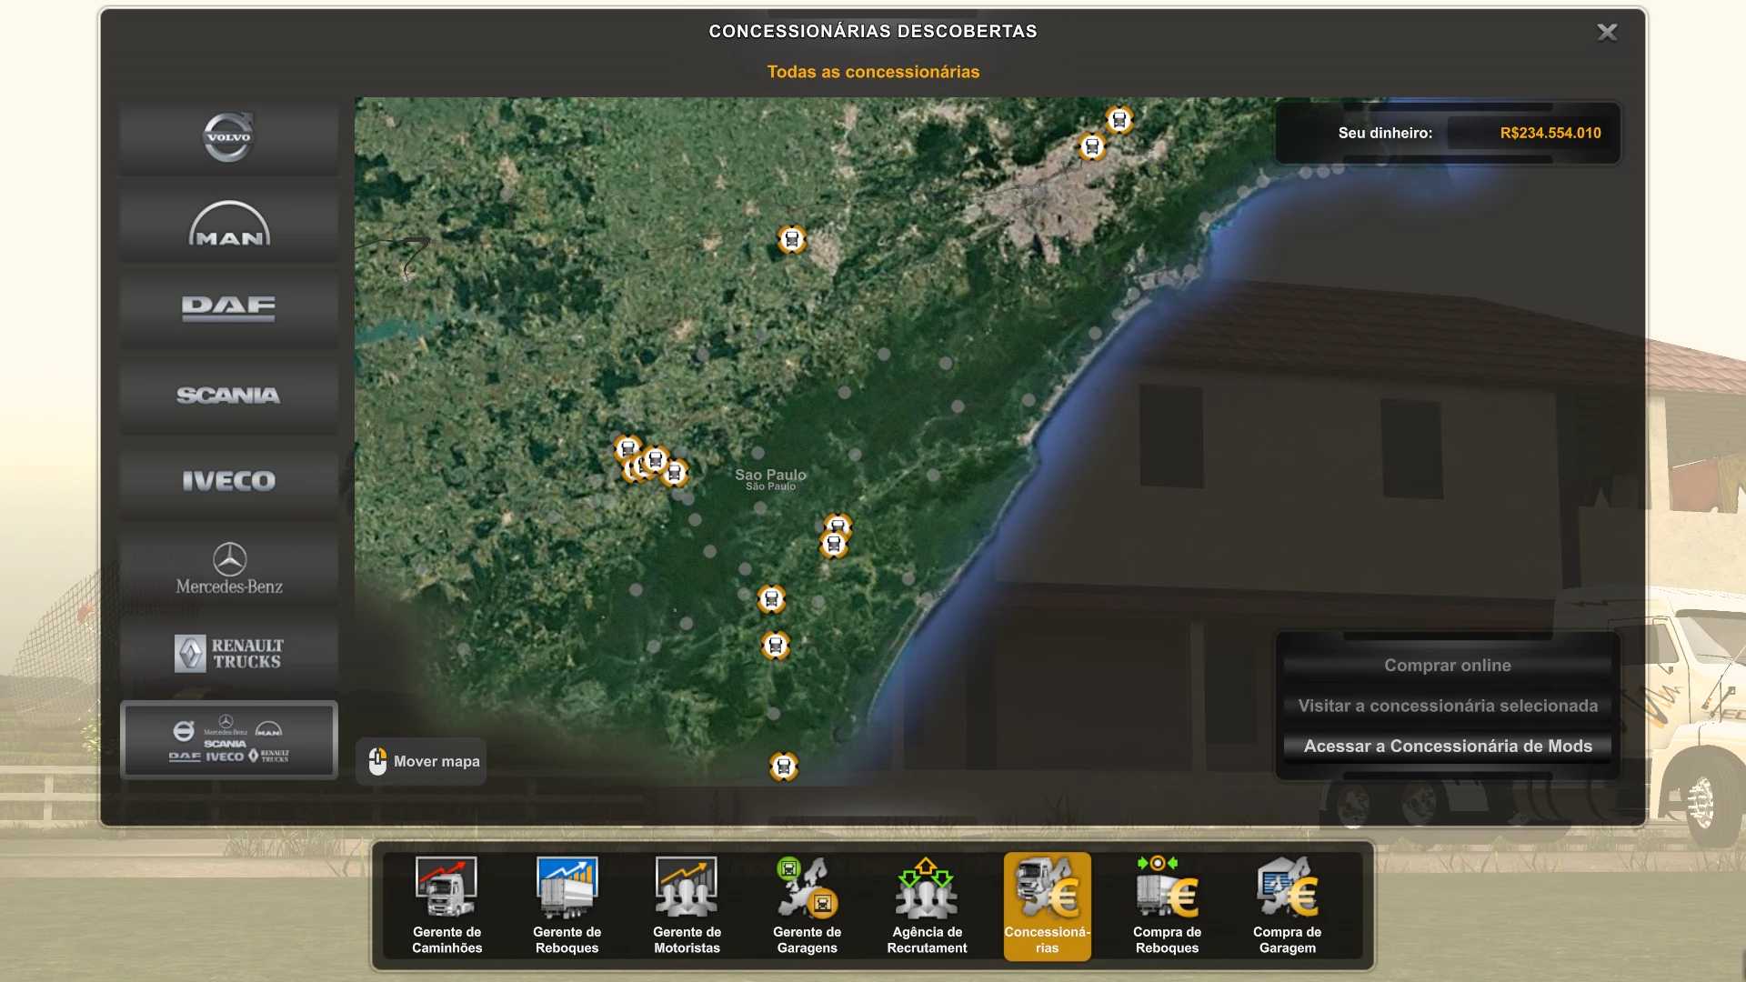Viewport: 1746px width, 982px height.
Task: Select the all-brands combined logo tile
Action: coord(228,740)
